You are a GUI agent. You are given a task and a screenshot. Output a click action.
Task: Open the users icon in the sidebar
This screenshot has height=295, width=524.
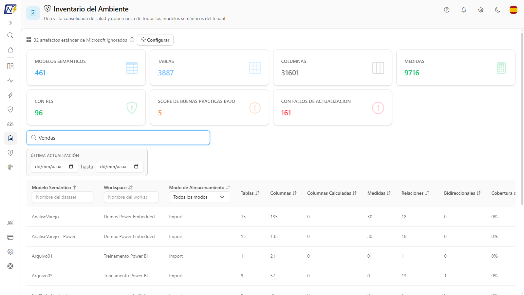coord(10,223)
